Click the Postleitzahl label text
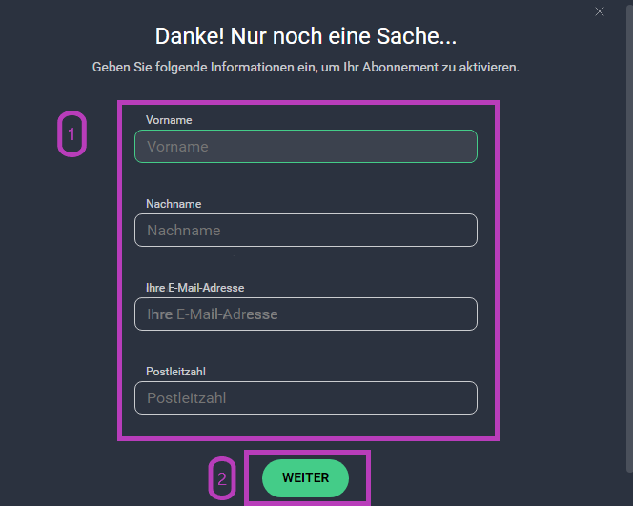 pos(175,372)
